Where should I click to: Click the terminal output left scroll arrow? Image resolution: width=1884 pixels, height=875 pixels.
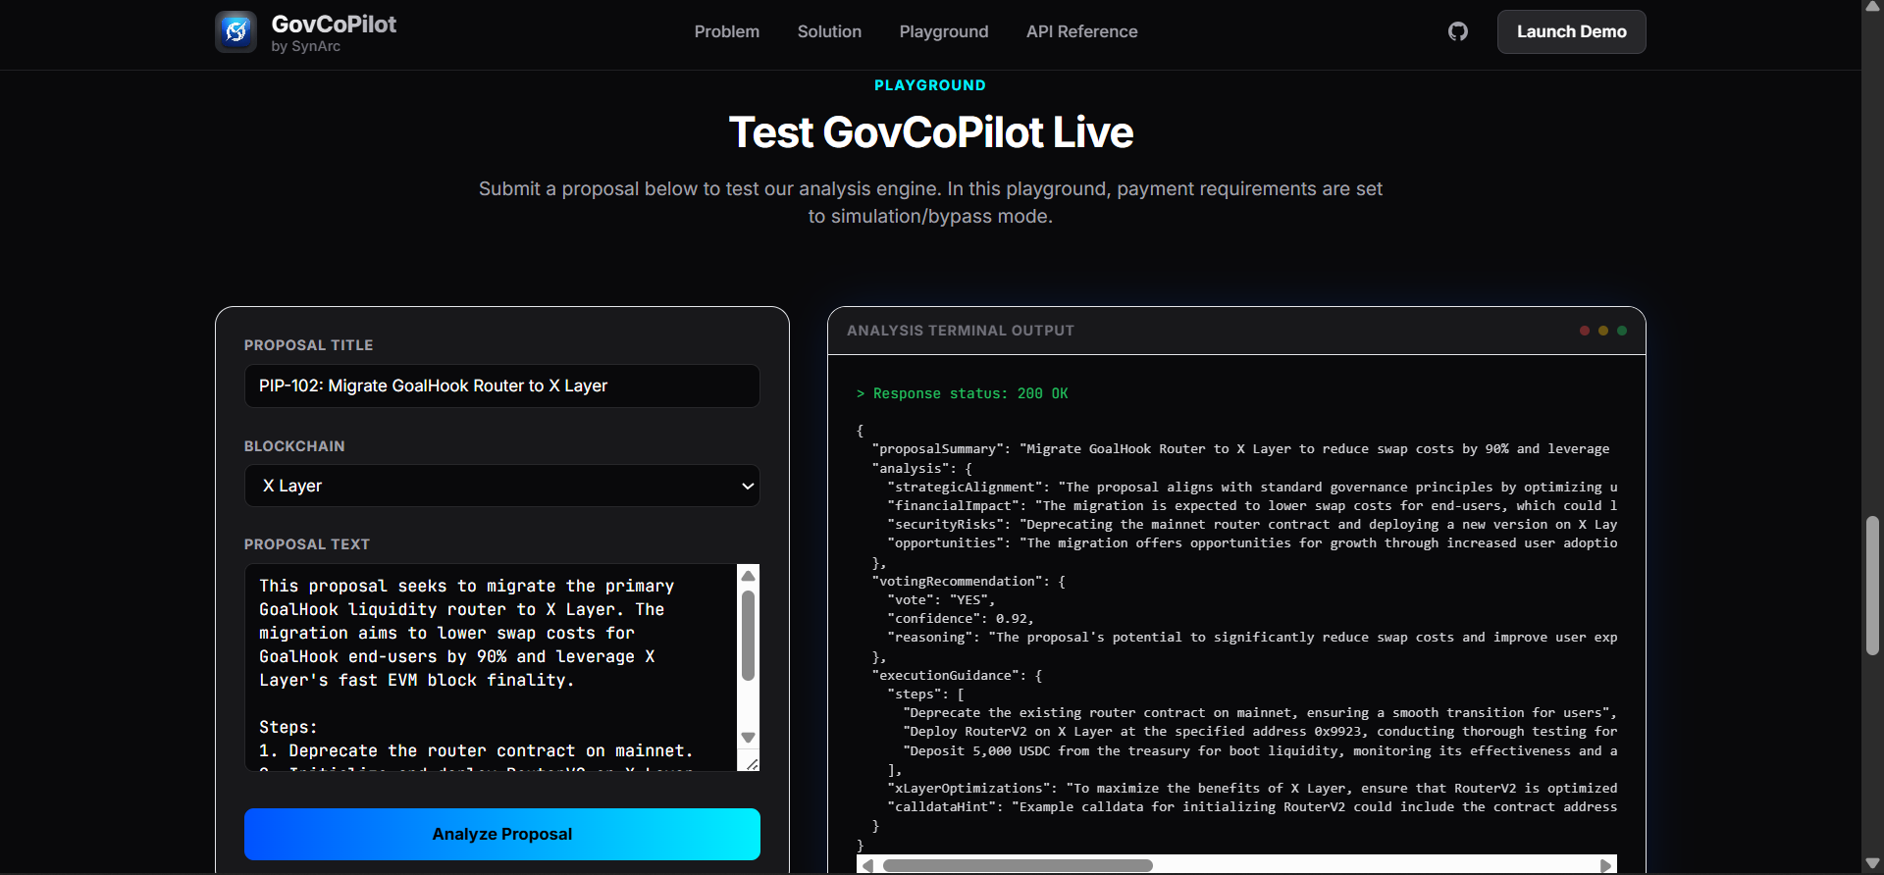(x=866, y=865)
